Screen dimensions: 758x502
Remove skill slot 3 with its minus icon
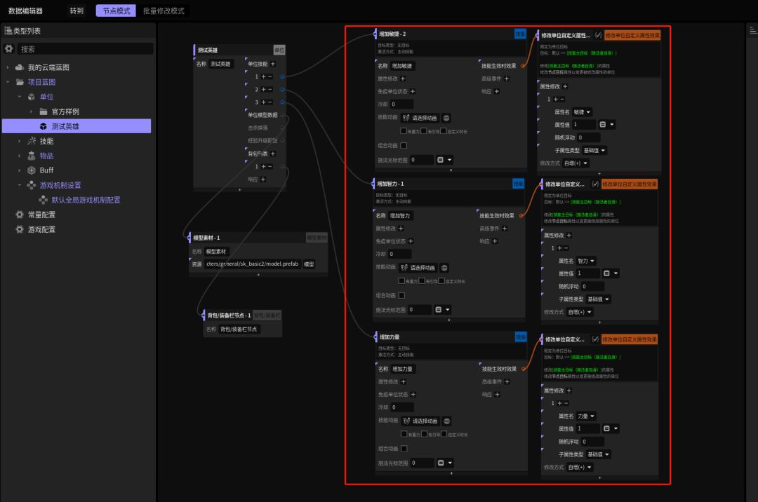click(270, 102)
